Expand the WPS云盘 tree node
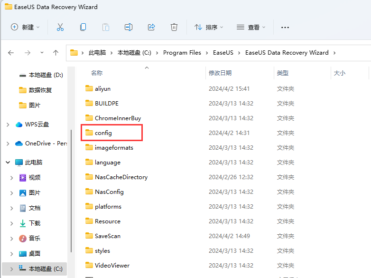The image size is (371, 278). [8, 125]
